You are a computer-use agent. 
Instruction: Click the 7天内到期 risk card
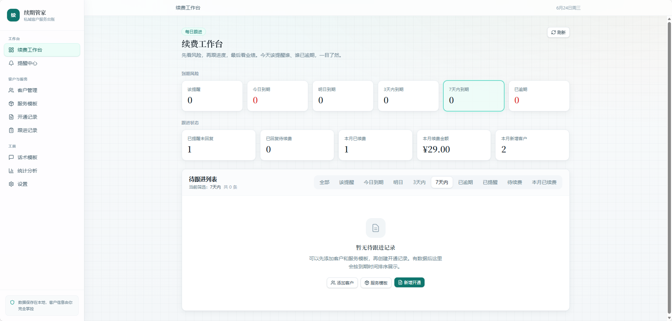474,96
